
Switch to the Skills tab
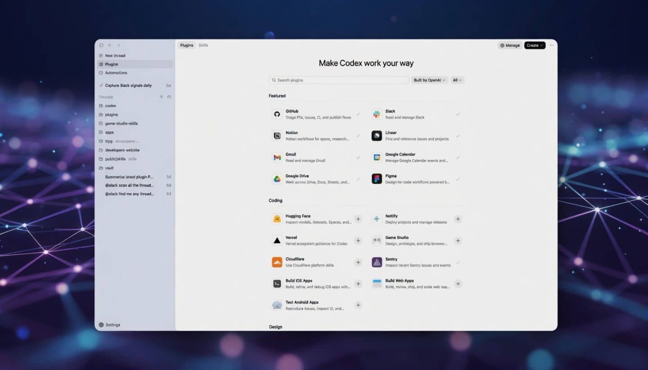[x=203, y=45]
